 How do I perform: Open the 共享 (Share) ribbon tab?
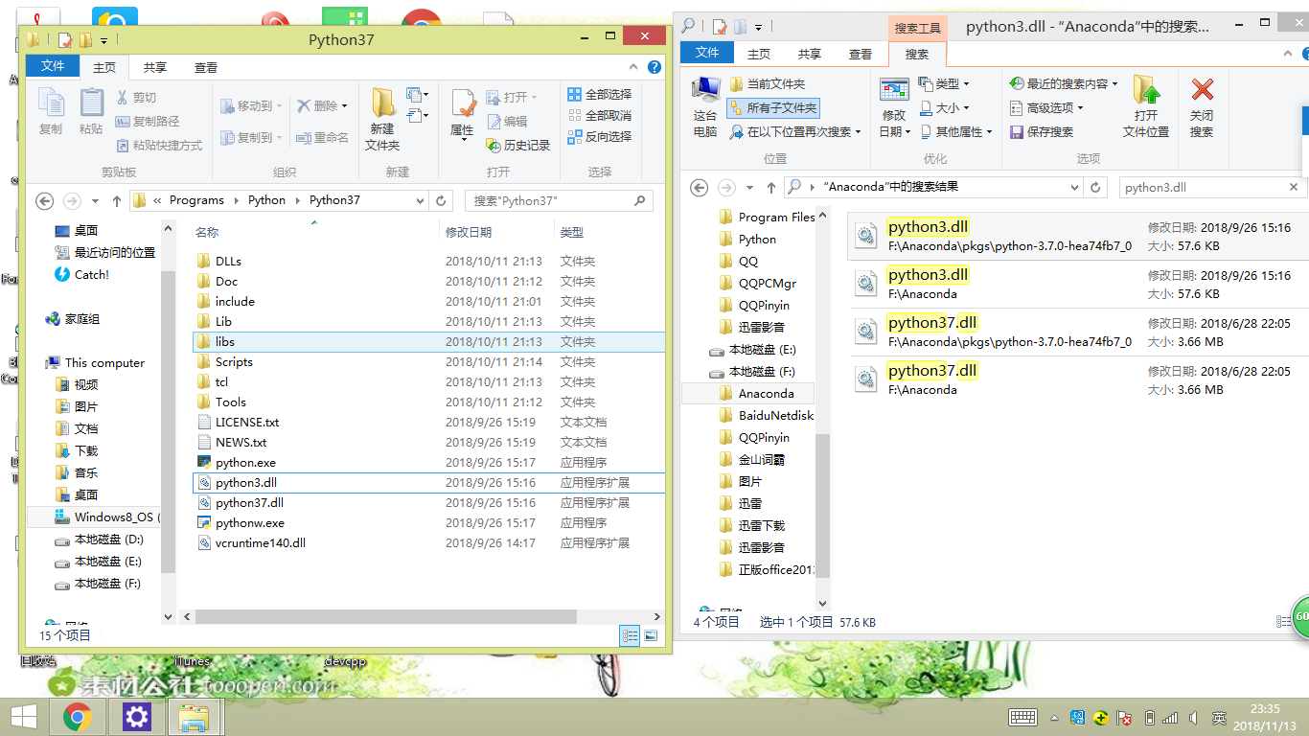click(155, 66)
